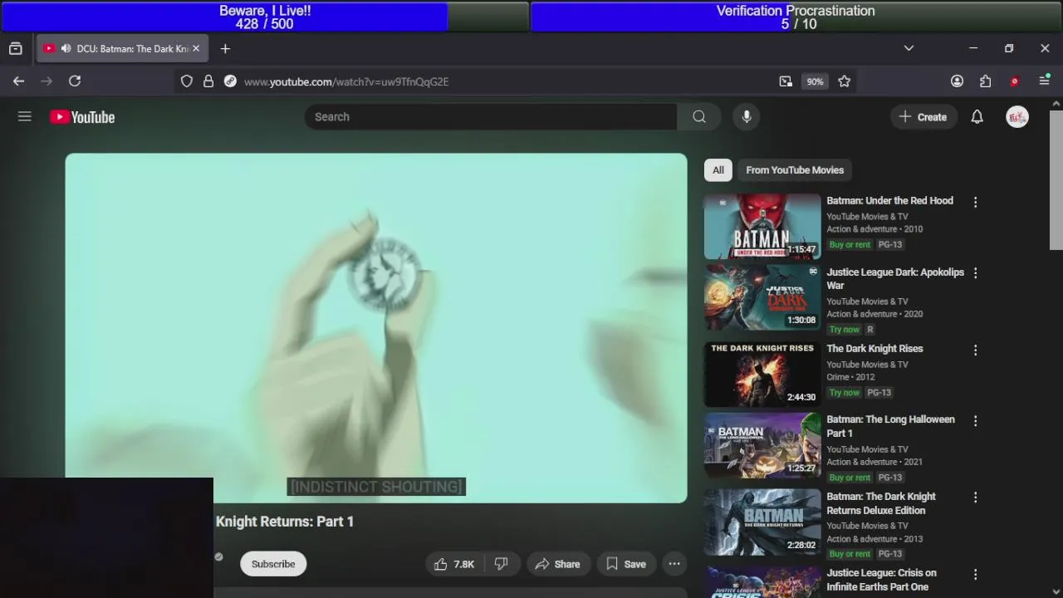Open the site security padlock info
This screenshot has width=1063, height=598.
(208, 81)
